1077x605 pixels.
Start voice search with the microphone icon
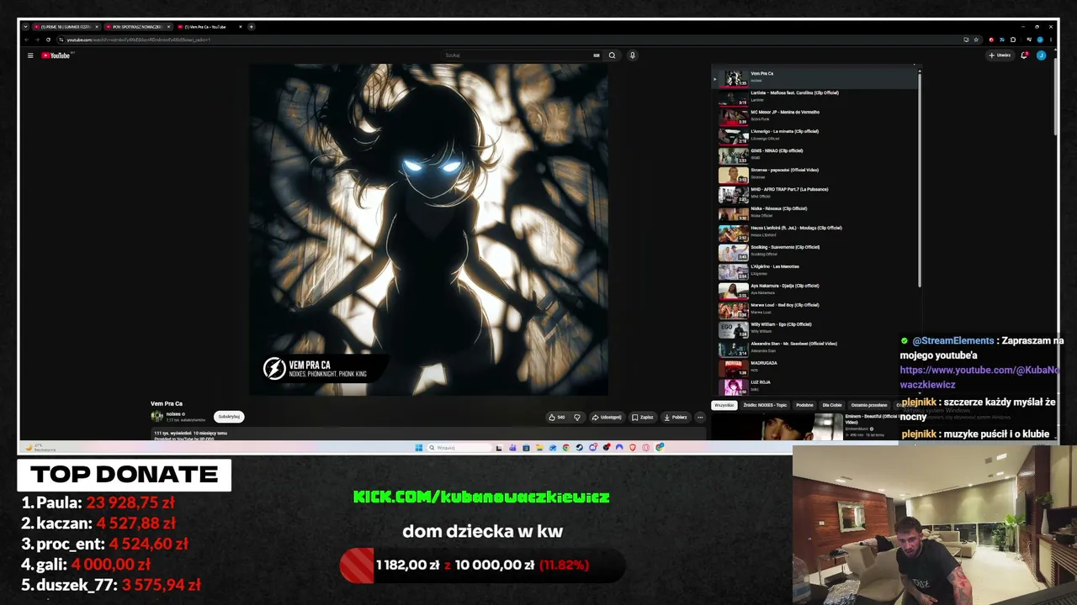coord(632,55)
